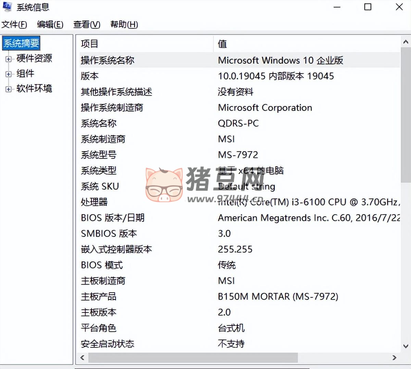Open the 查看(V) menu
Image resolution: width=411 pixels, height=369 pixels.
(x=87, y=25)
